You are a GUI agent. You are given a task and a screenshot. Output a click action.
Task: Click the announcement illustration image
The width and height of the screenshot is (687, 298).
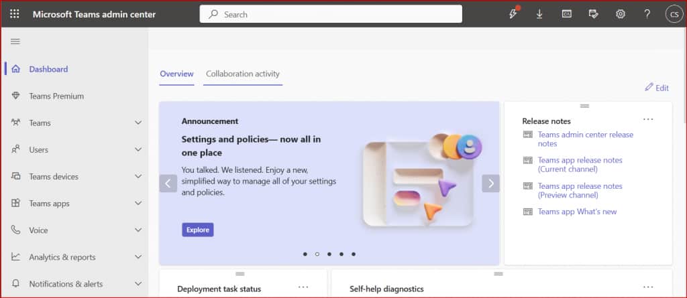422,180
